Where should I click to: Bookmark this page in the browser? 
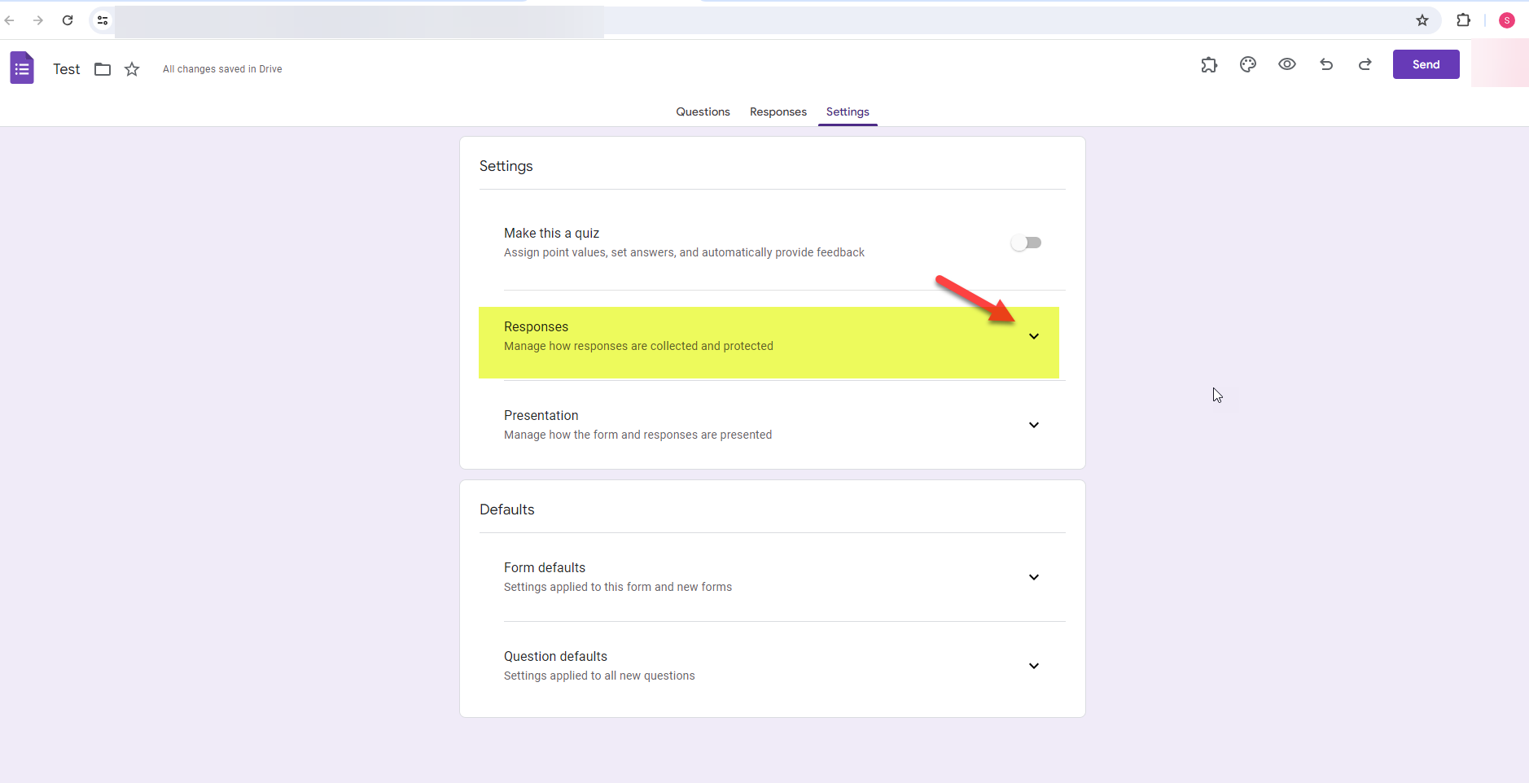1422,20
